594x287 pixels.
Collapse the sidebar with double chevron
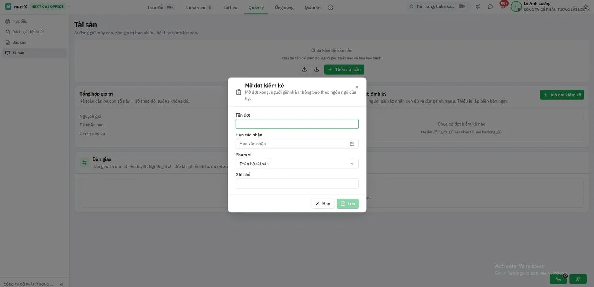pos(61,284)
